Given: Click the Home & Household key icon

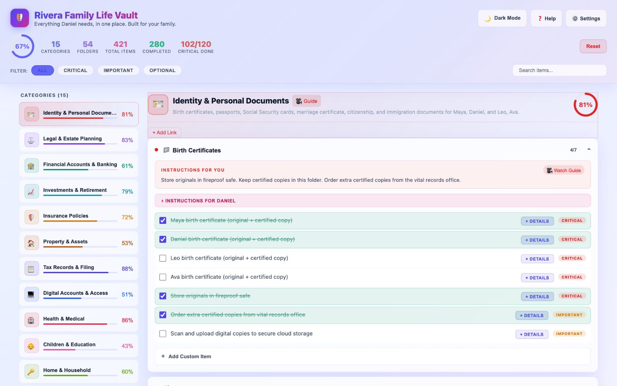Looking at the screenshot, I should click(31, 372).
